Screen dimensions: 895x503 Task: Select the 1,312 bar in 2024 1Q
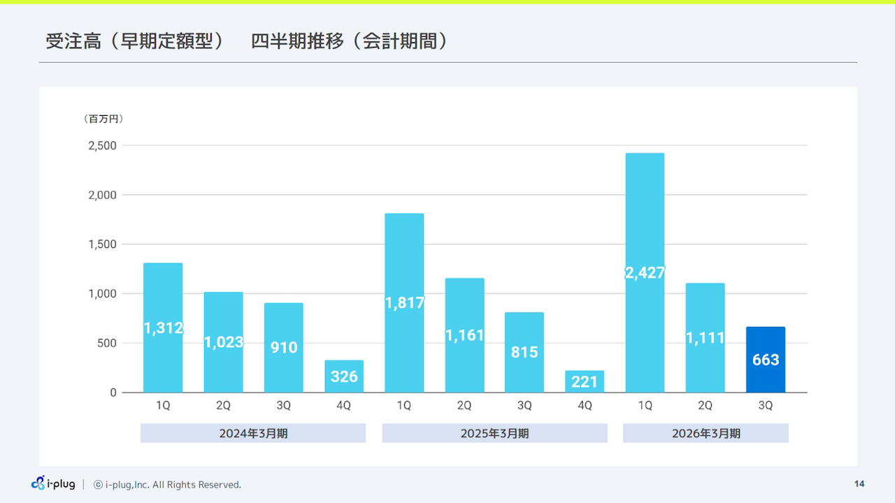[163, 328]
